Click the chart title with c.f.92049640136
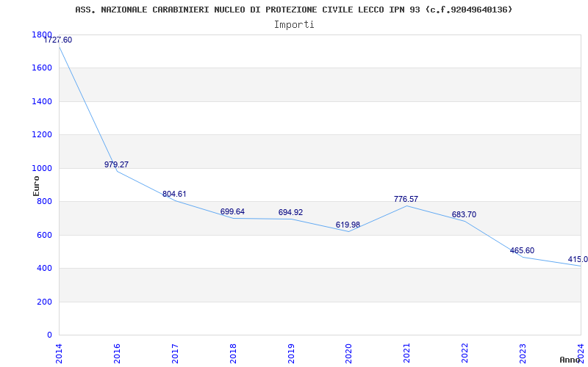The width and height of the screenshot is (588, 367). pyautogui.click(x=293, y=10)
